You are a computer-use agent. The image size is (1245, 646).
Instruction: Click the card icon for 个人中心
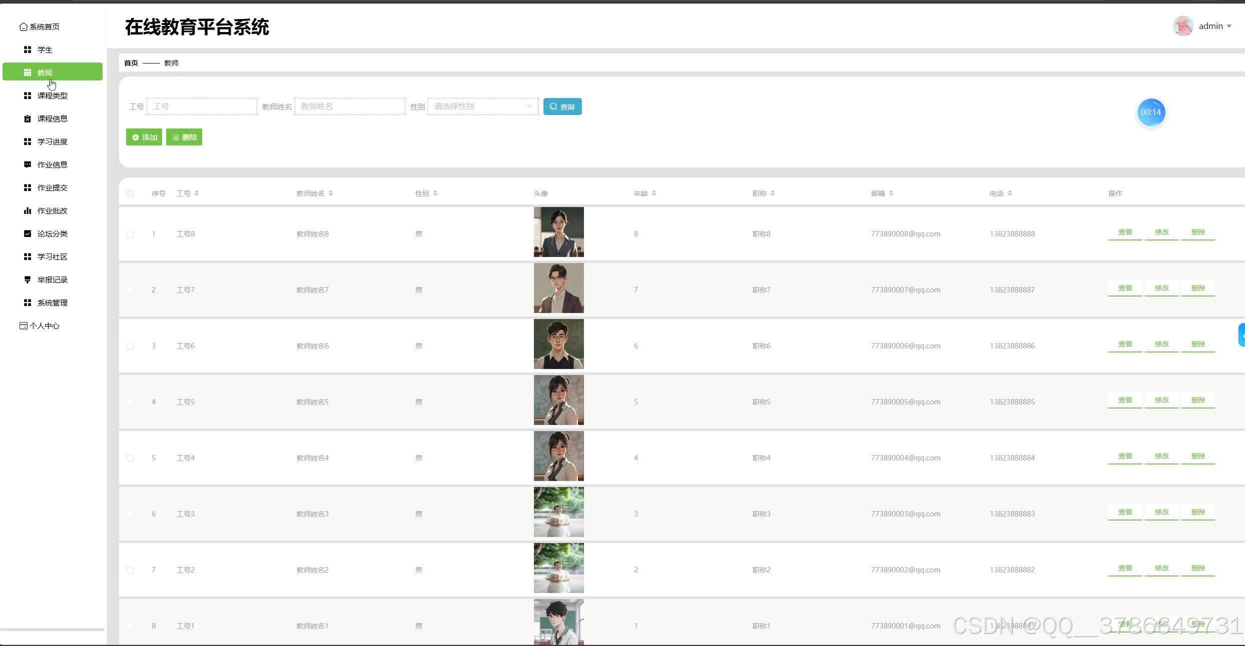click(23, 325)
